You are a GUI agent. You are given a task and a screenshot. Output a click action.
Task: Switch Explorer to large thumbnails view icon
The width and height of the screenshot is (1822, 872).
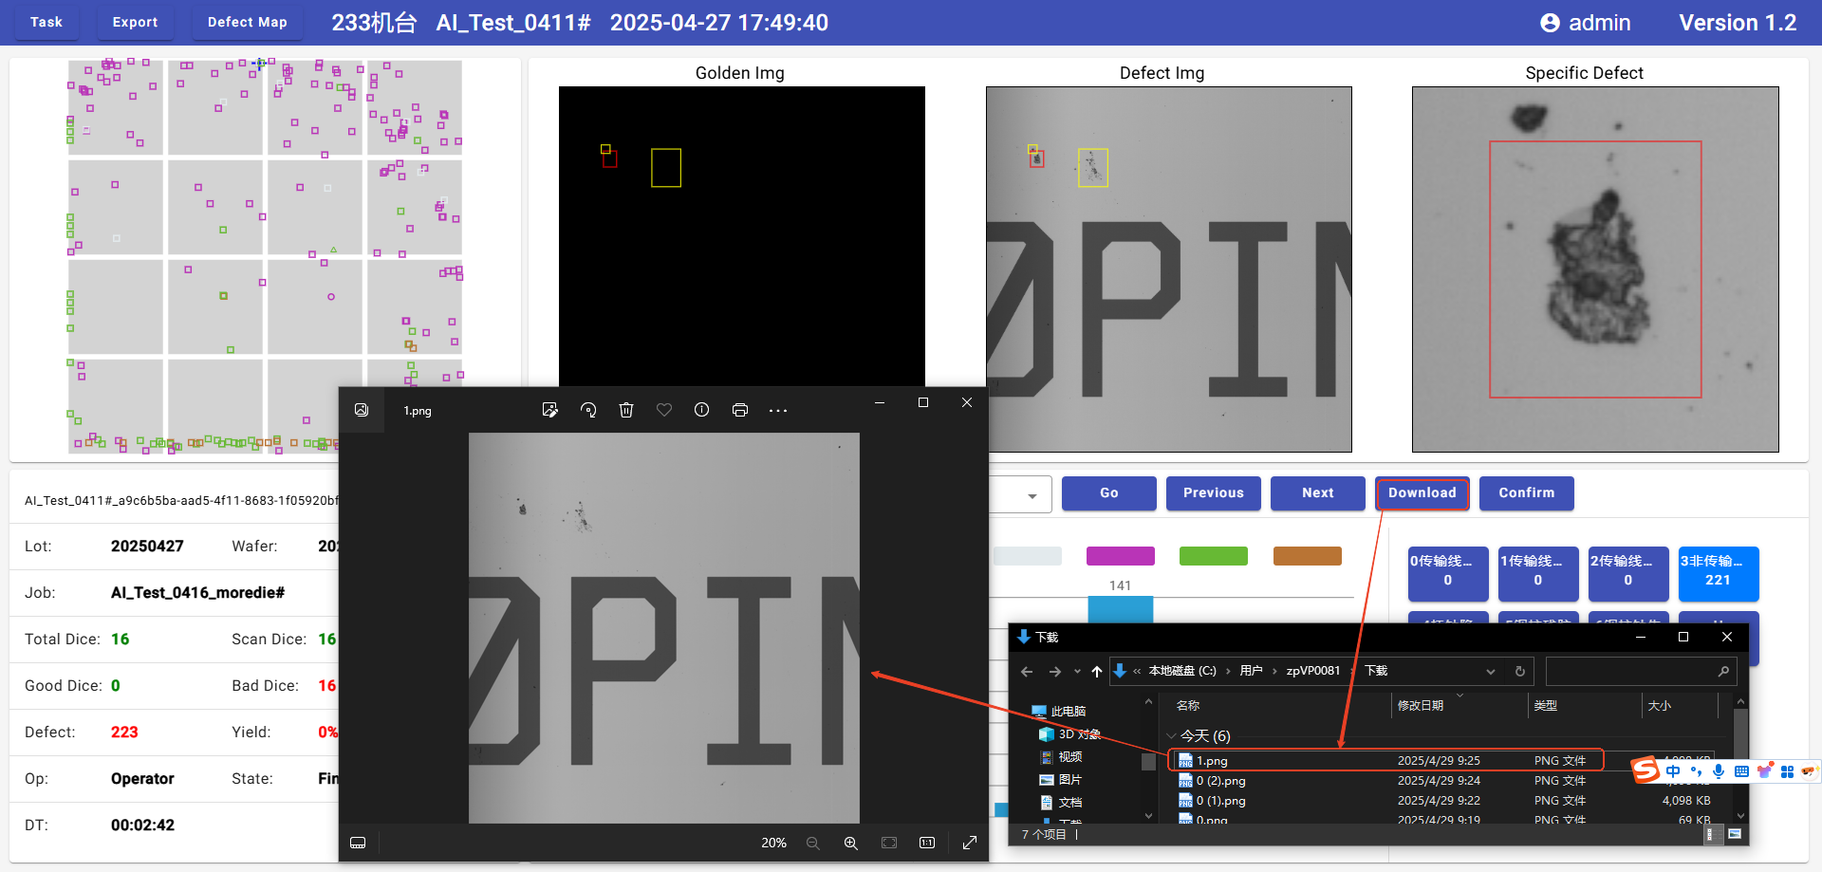point(1735,834)
